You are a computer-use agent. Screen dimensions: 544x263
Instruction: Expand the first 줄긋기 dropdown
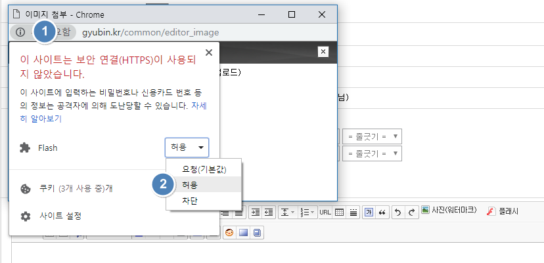pyautogui.click(x=372, y=136)
